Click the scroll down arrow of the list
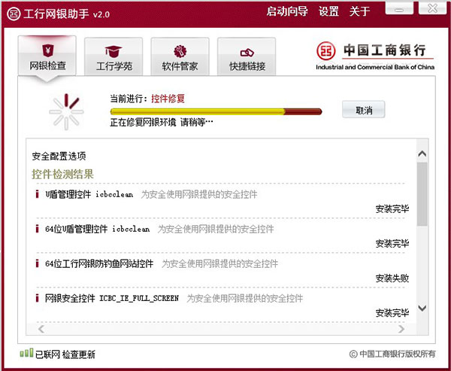The image size is (451, 371). [422, 309]
